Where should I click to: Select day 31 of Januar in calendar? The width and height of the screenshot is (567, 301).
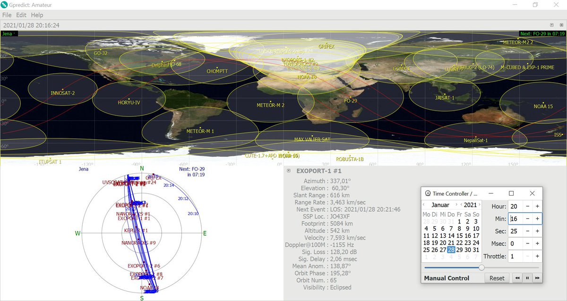476,249
